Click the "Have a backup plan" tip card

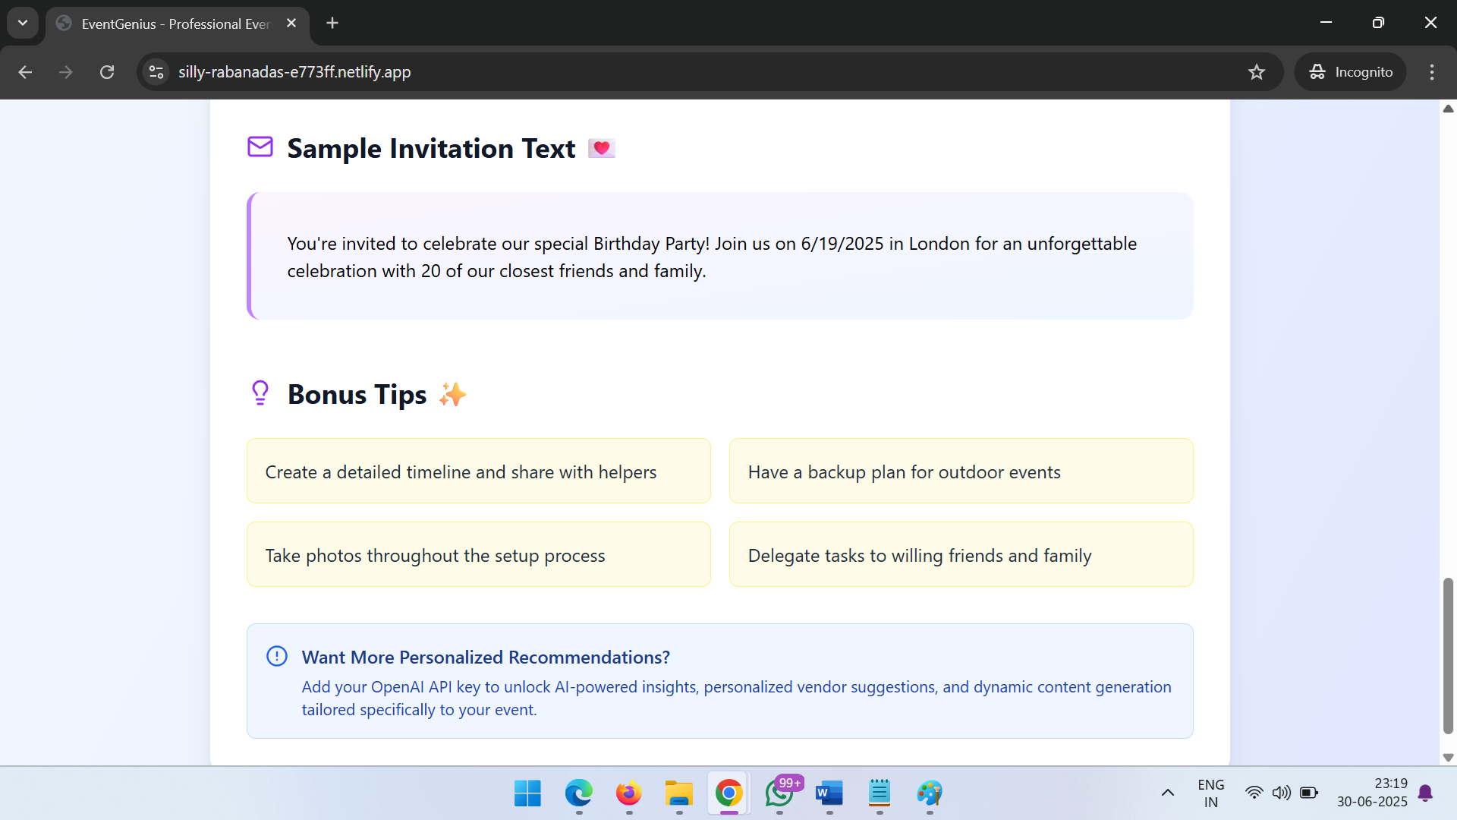[961, 471]
